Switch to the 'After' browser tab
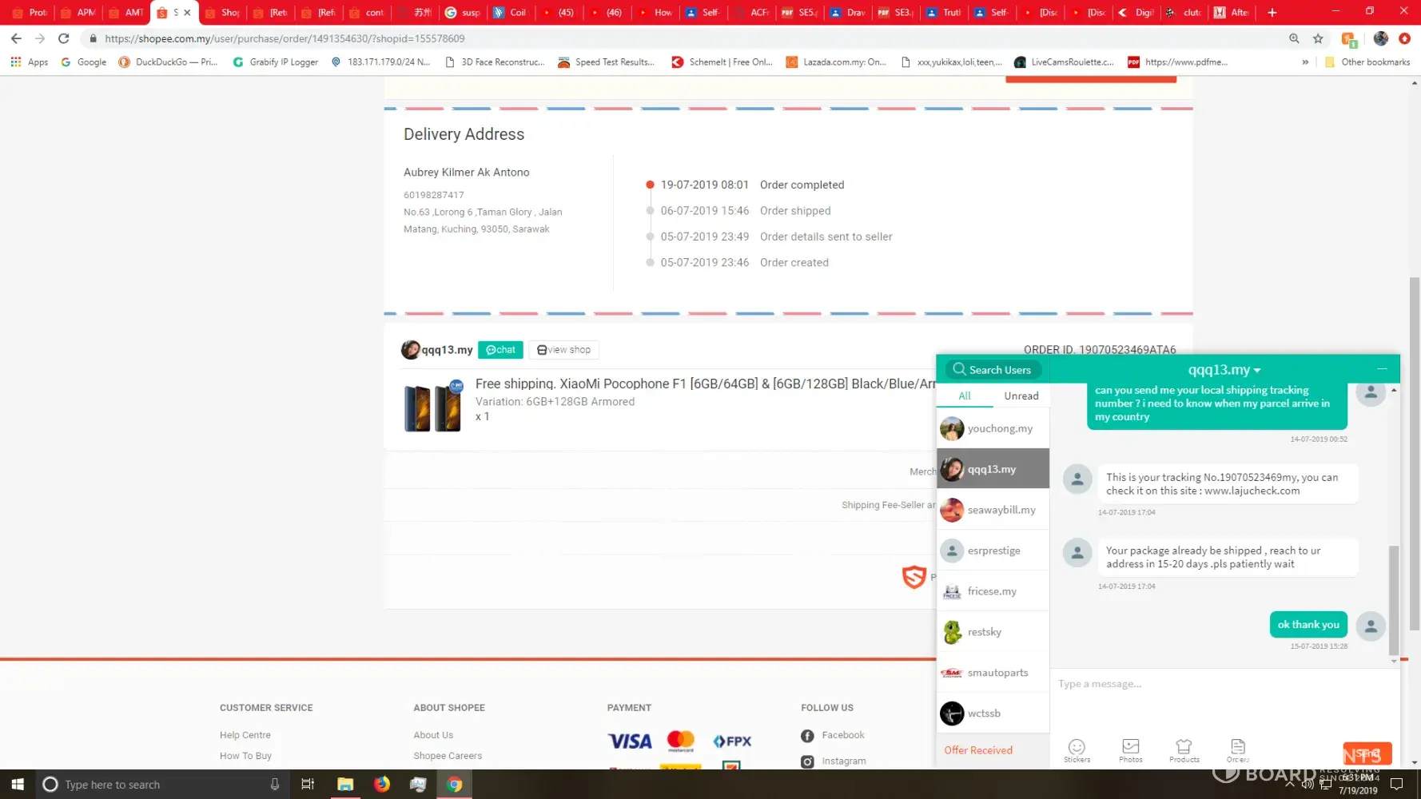This screenshot has height=799, width=1421. 1232,12
